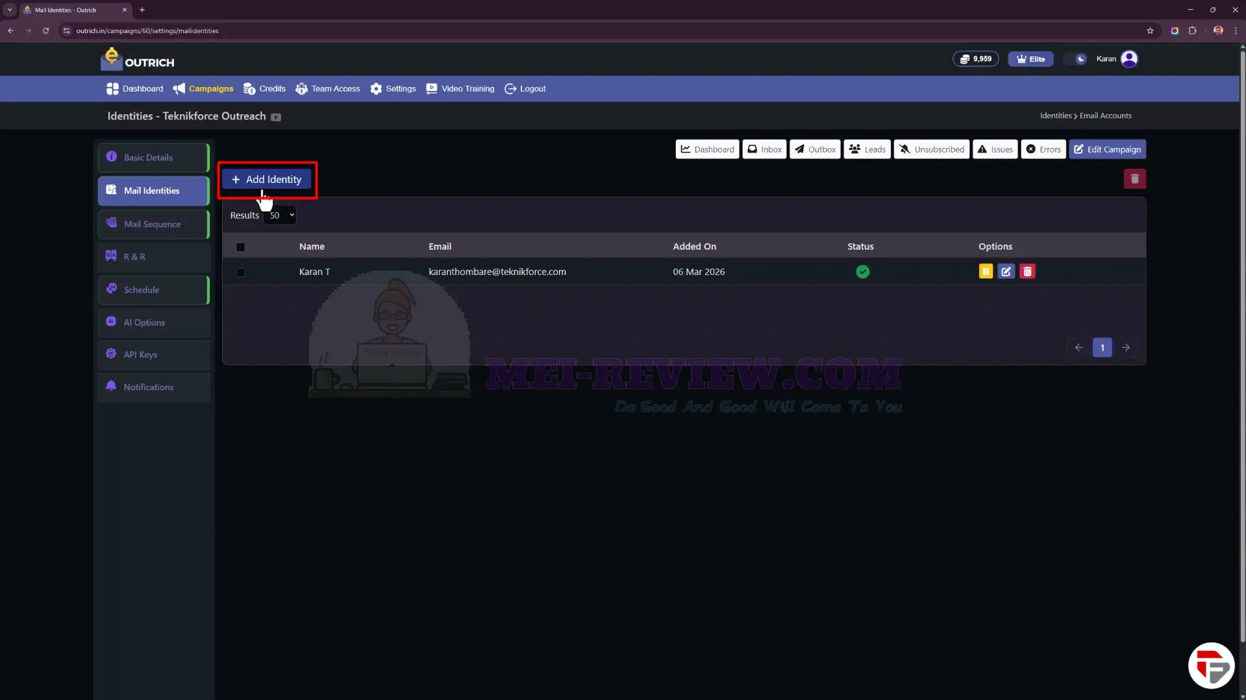The image size is (1246, 700).
Task: Edit the Karan T identity
Action: [1006, 272]
